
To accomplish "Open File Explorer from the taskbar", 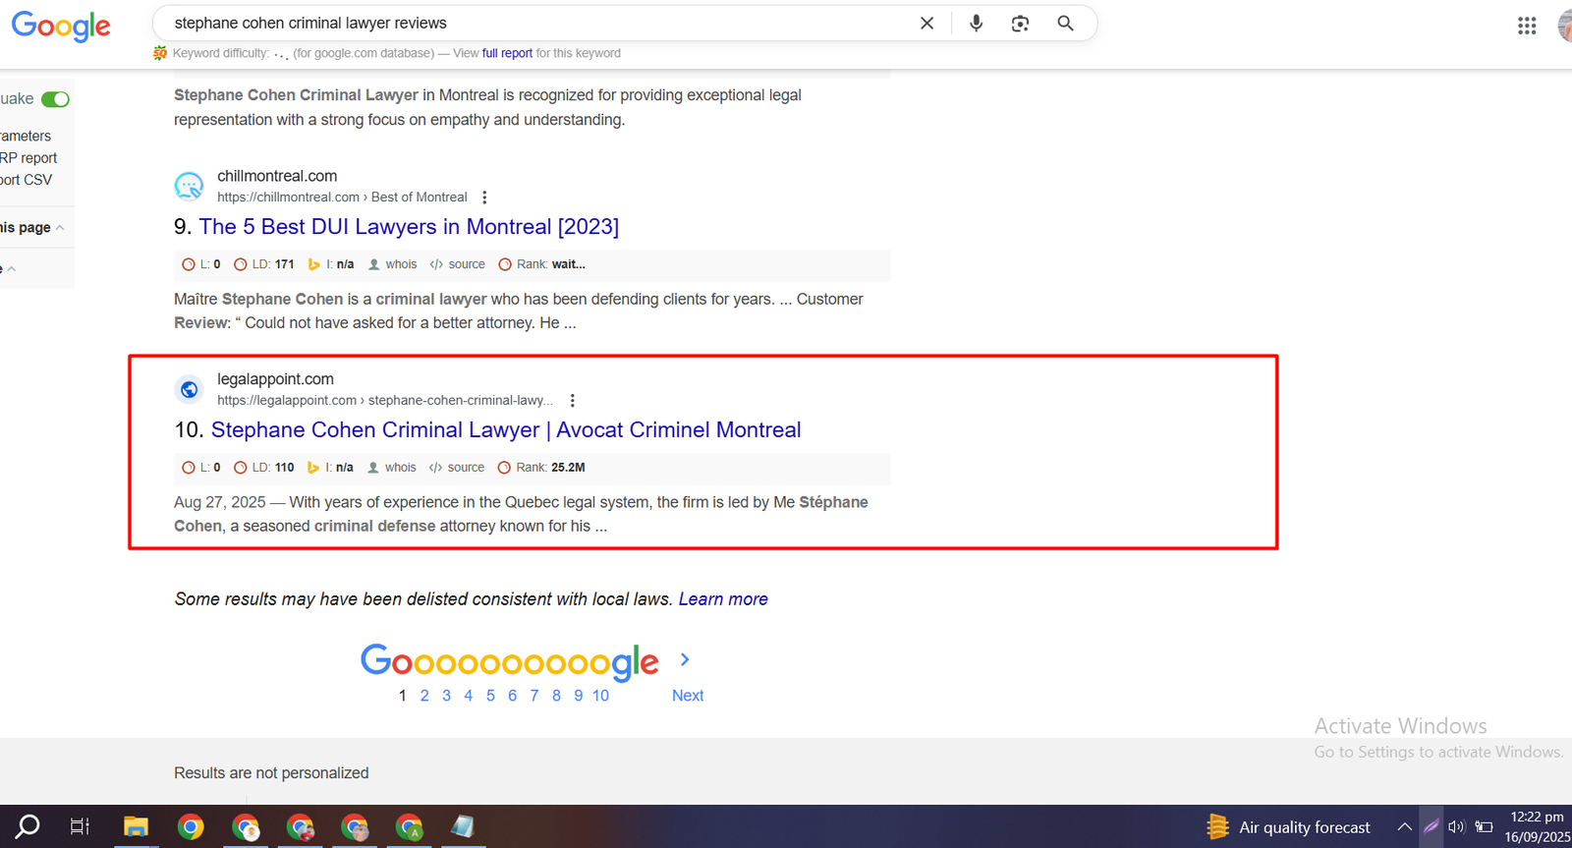I will click(x=136, y=827).
